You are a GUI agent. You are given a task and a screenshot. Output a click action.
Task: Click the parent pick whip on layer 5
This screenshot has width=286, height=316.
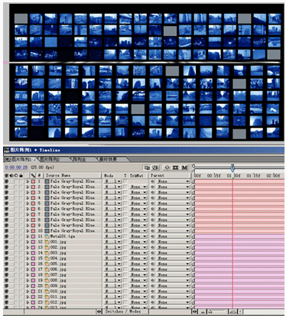tap(152, 204)
